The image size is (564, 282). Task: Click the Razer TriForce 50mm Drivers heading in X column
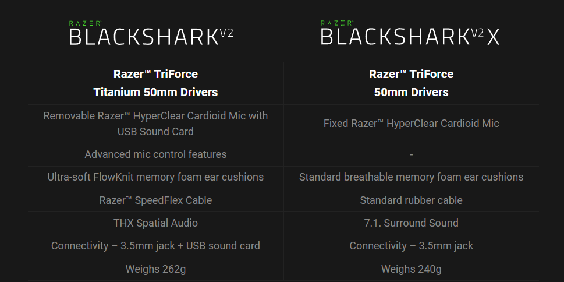411,83
